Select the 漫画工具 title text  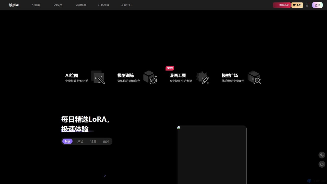178,75
